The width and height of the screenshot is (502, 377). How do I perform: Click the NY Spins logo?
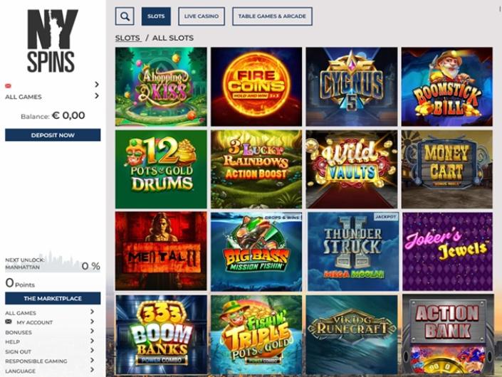point(53,41)
